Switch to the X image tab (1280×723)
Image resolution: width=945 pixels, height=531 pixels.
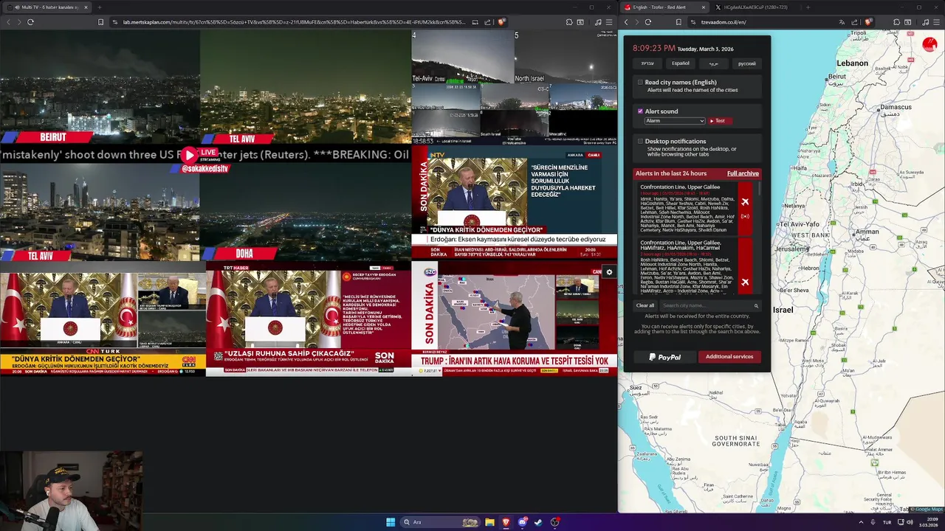tap(755, 7)
